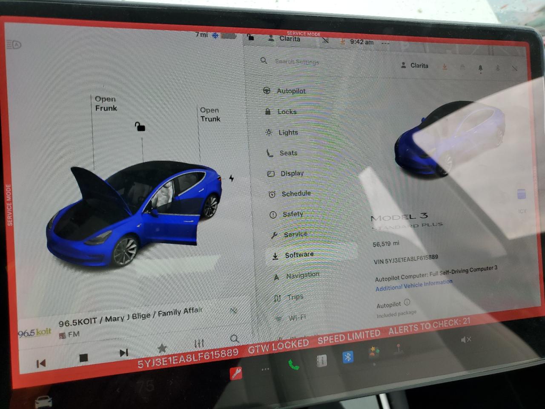Expand the all-apps ellipsis in the dock
The height and width of the screenshot is (409, 545).
[265, 369]
